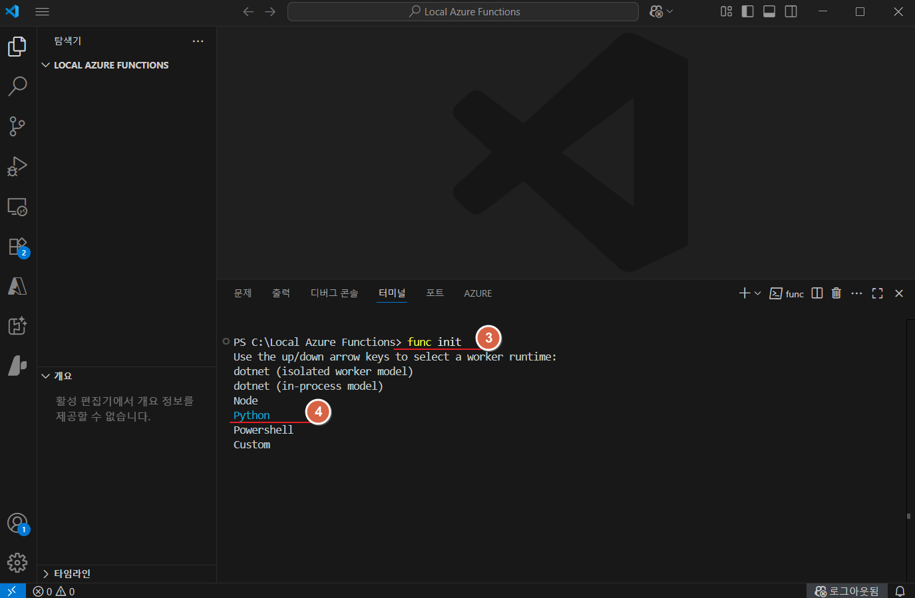Switch to the 터미널 tab
Screen dimensions: 915x598
pos(392,293)
